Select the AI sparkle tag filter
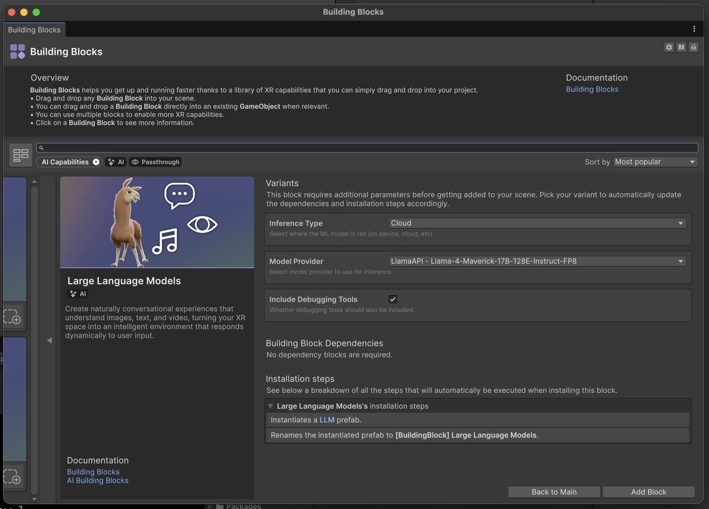Screen dimensions: 709x509 116,162
